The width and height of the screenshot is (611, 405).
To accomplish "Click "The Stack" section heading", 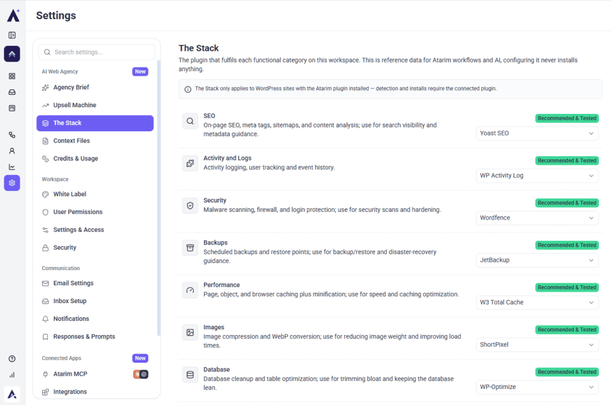I will (x=199, y=48).
